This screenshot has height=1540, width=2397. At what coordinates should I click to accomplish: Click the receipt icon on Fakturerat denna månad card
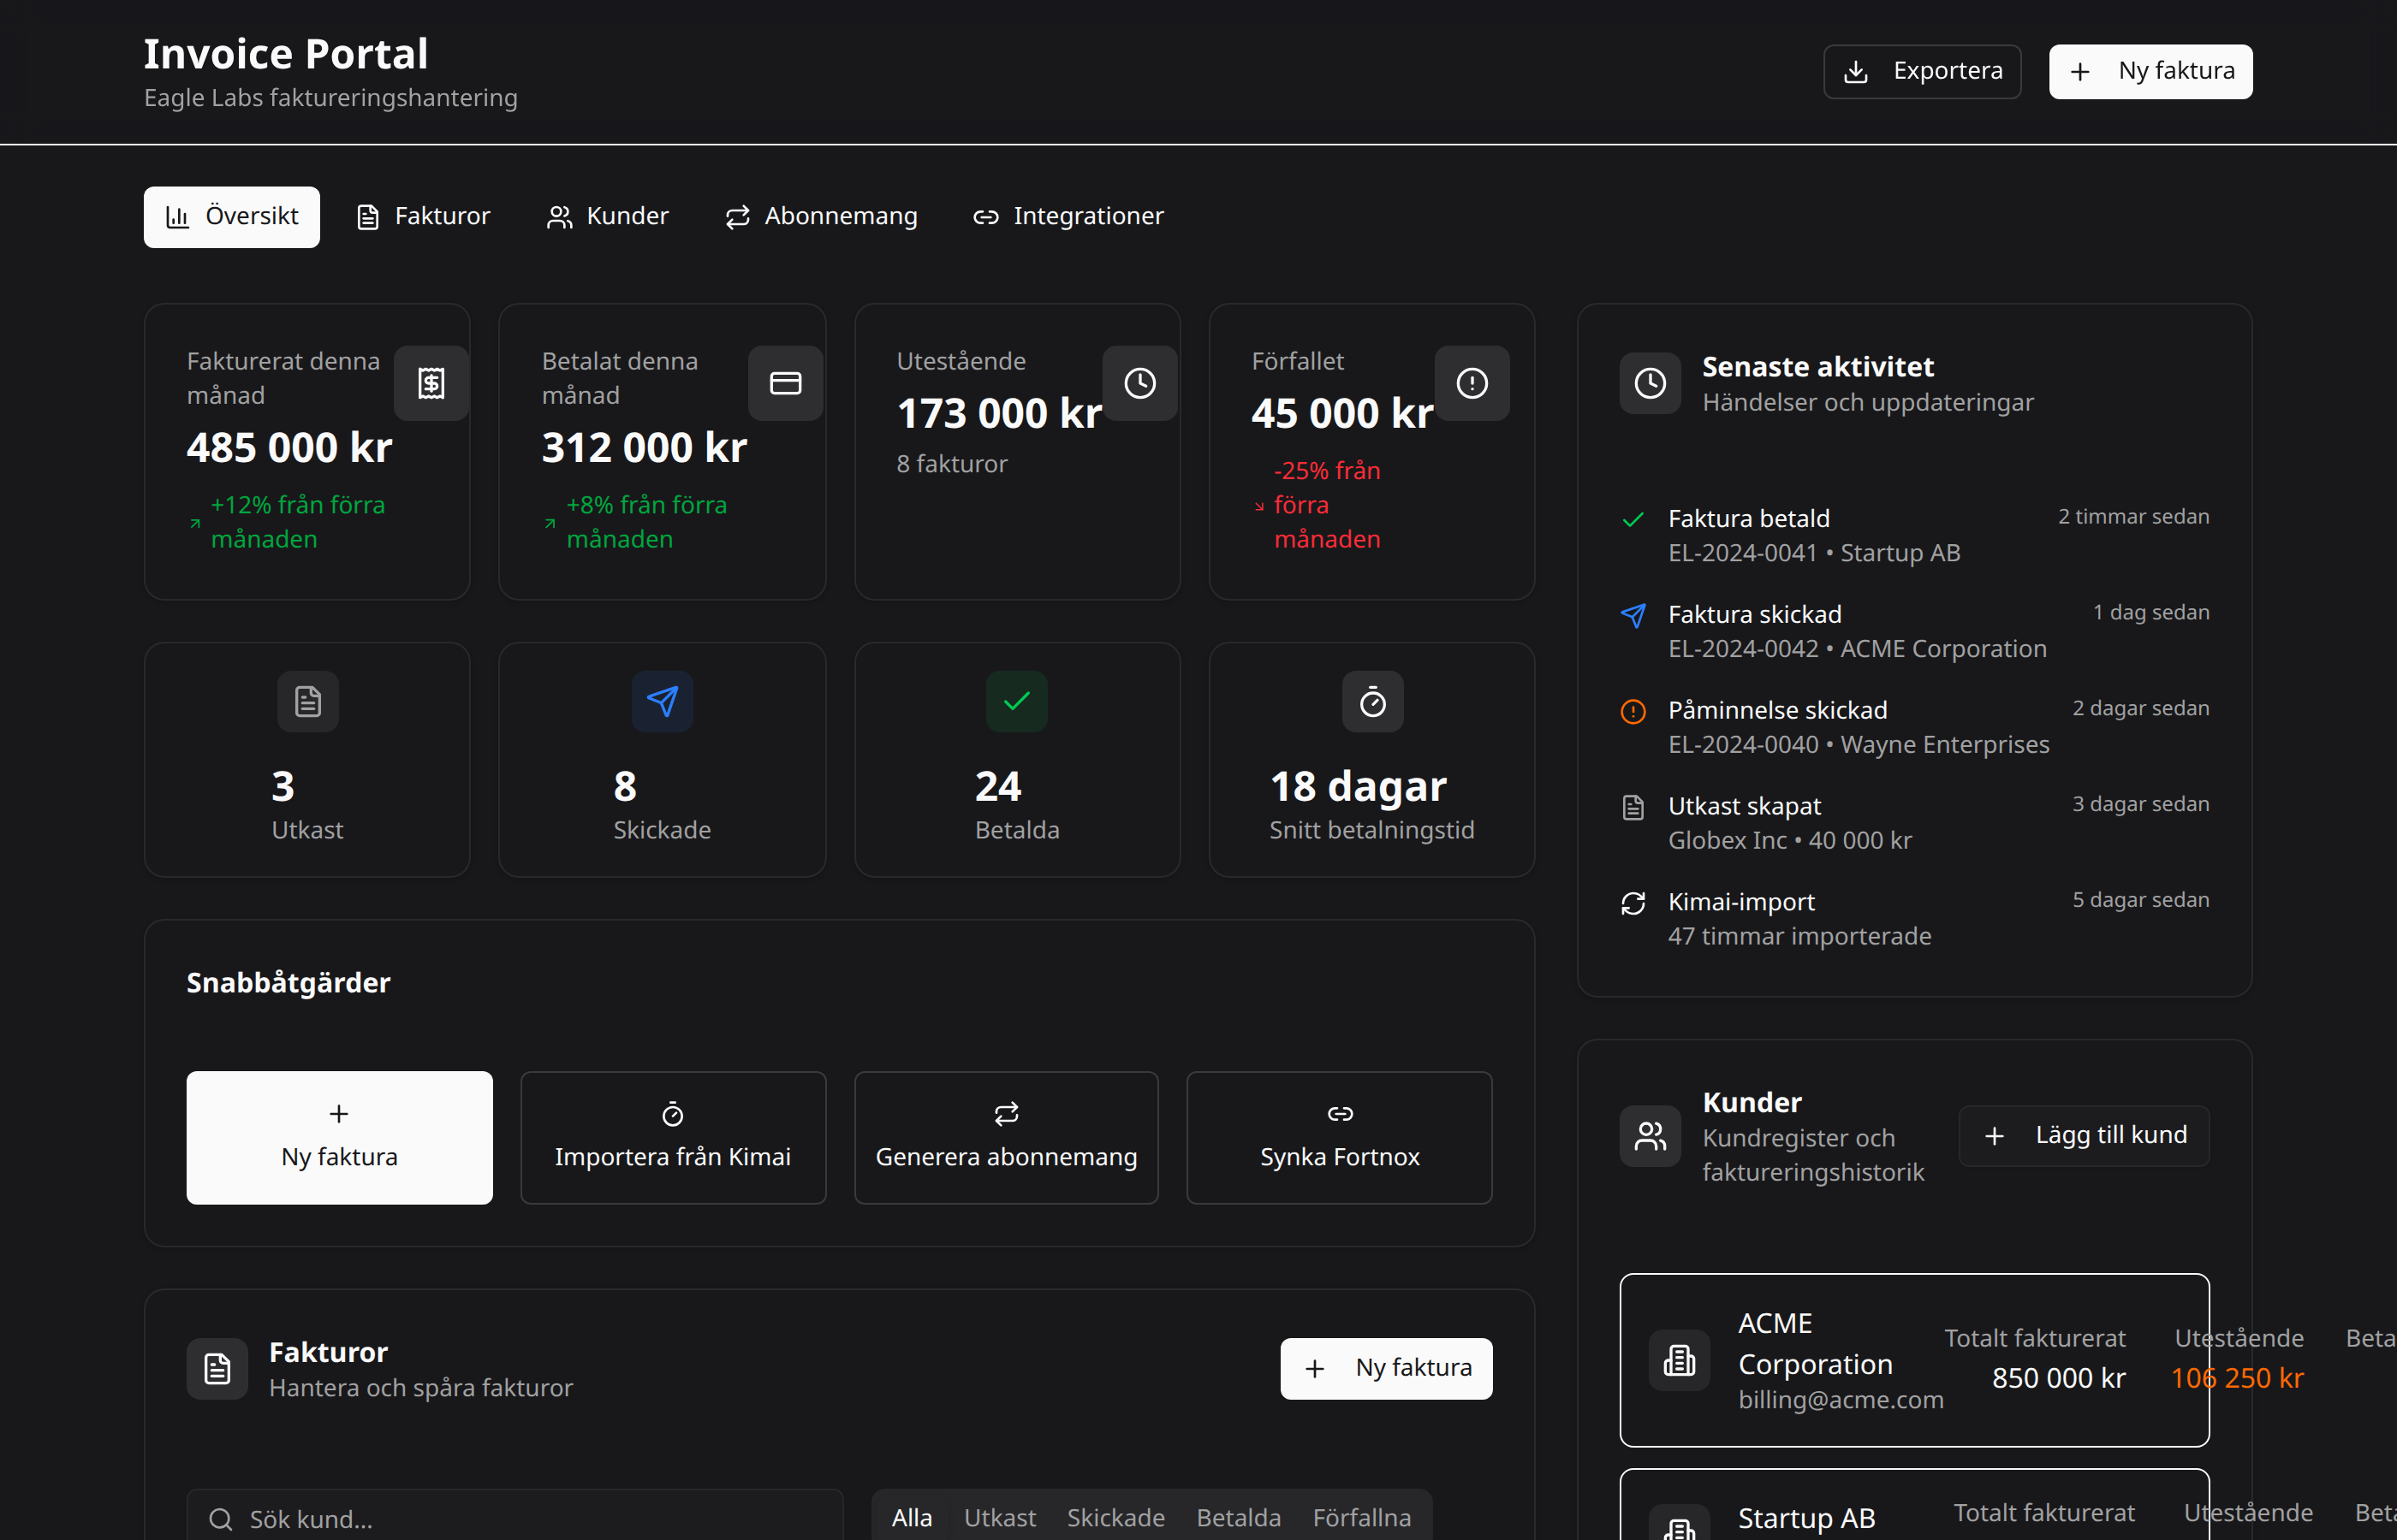pyautogui.click(x=431, y=383)
